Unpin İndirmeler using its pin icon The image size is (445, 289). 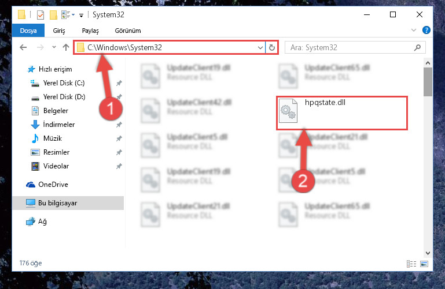click(x=119, y=125)
